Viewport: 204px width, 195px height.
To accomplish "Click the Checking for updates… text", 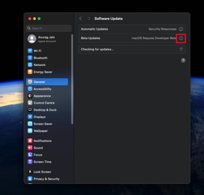I will pyautogui.click(x=97, y=49).
